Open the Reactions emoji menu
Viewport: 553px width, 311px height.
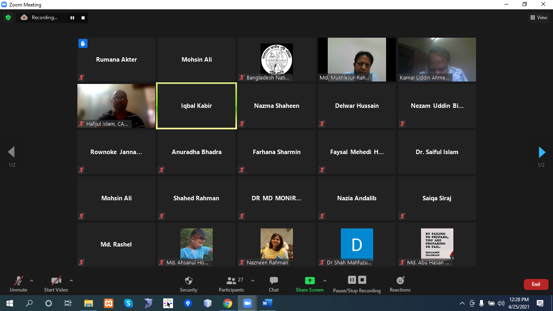pyautogui.click(x=400, y=284)
